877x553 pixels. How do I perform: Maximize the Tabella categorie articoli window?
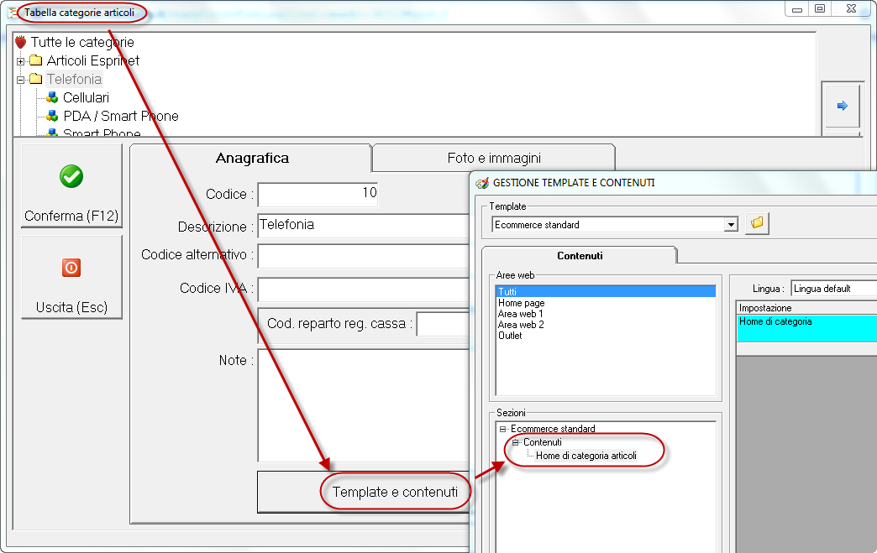coord(819,9)
